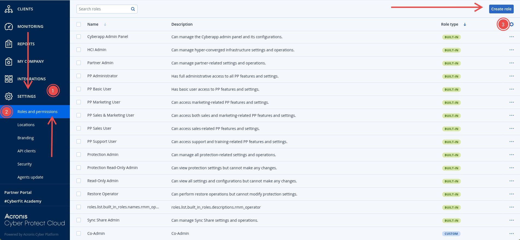
Task: Go to Roles and permissions menu entry
Action: pos(37,111)
